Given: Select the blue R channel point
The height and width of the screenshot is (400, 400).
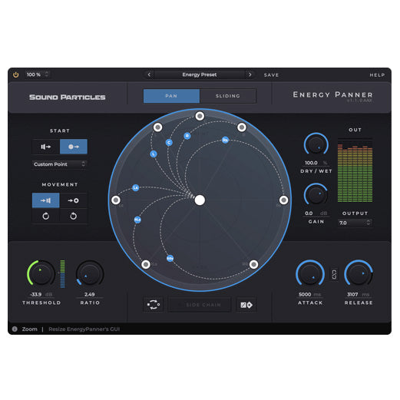Looking at the screenshot, I should (x=187, y=136).
